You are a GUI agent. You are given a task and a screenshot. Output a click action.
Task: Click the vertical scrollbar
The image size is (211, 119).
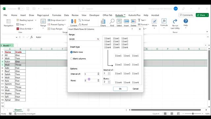pyautogui.click(x=209, y=75)
